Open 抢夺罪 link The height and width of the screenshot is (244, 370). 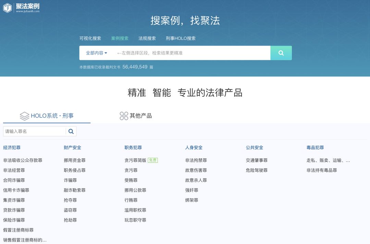[70, 200]
